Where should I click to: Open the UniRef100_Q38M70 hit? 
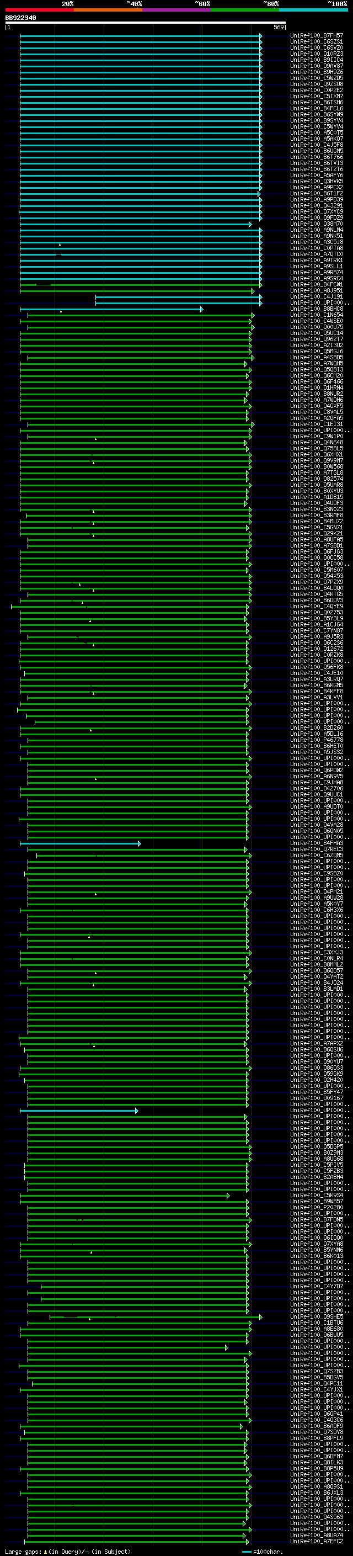317,224
